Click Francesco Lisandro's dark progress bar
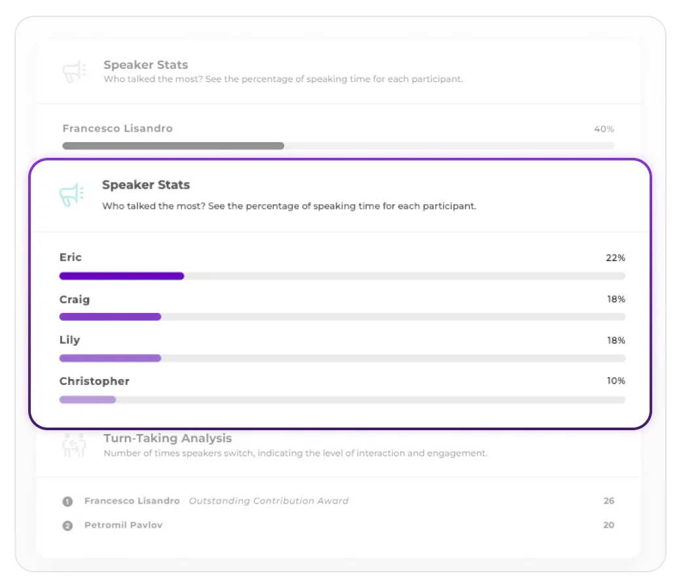This screenshot has width=681, height=588. (x=173, y=145)
